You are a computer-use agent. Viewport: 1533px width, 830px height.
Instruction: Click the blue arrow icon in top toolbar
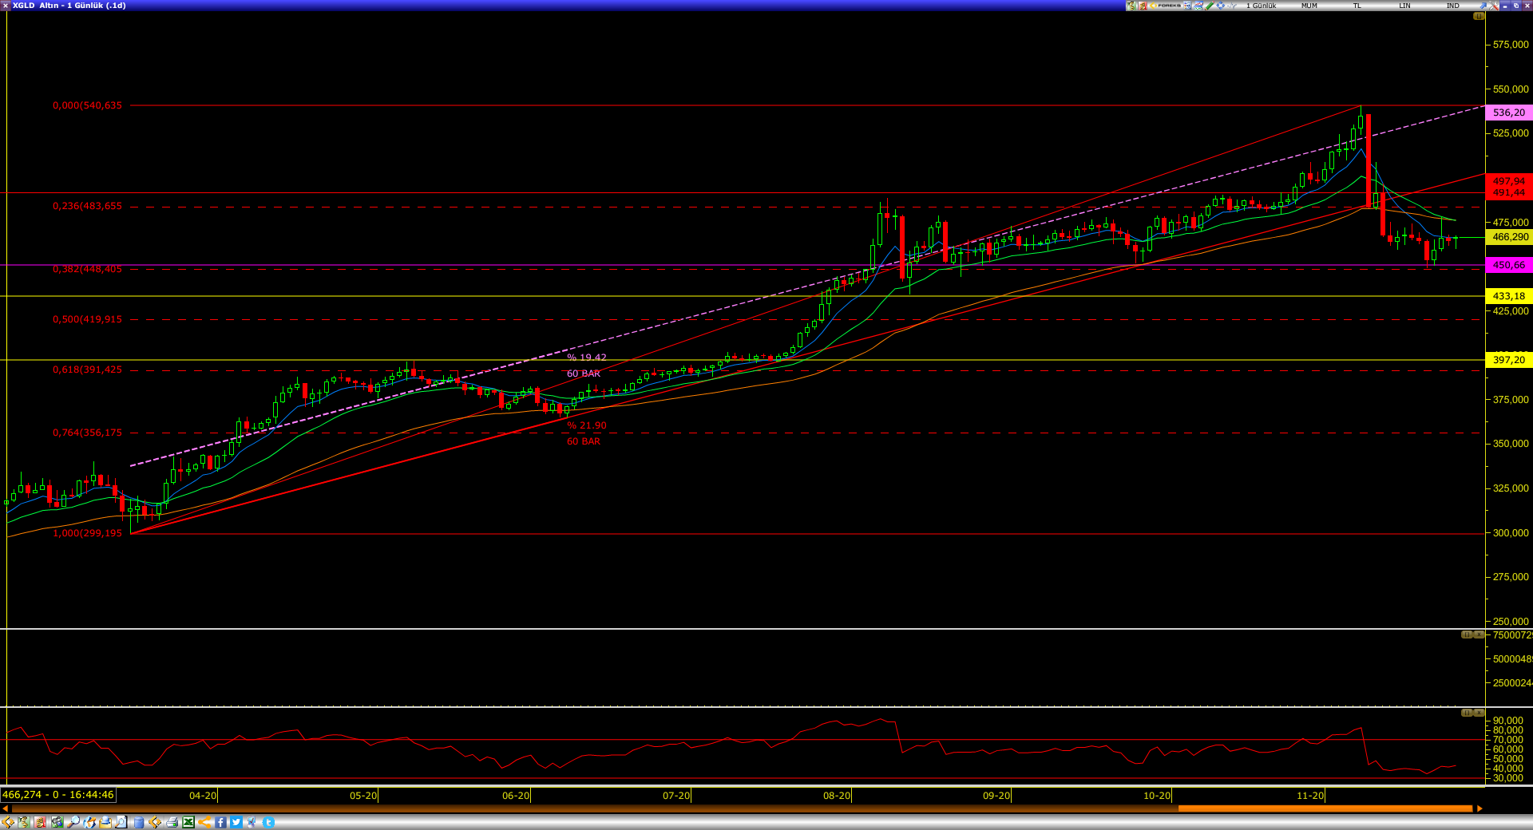pos(1483,6)
